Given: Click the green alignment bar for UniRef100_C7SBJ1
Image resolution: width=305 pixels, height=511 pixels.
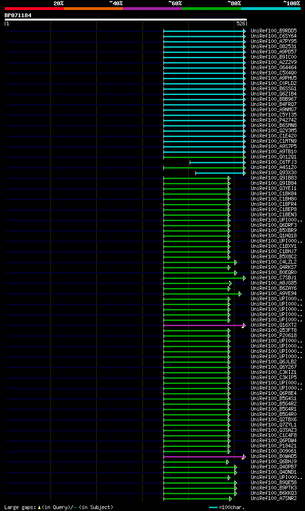Looking at the screenshot, I should (x=204, y=278).
